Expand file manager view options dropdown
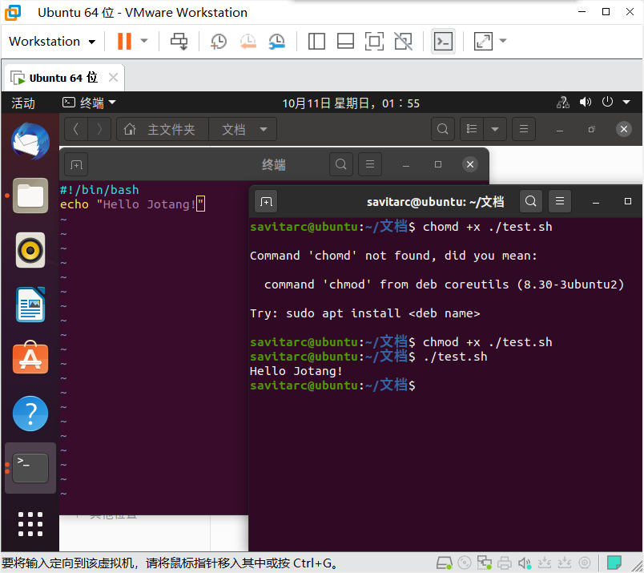 pos(494,129)
